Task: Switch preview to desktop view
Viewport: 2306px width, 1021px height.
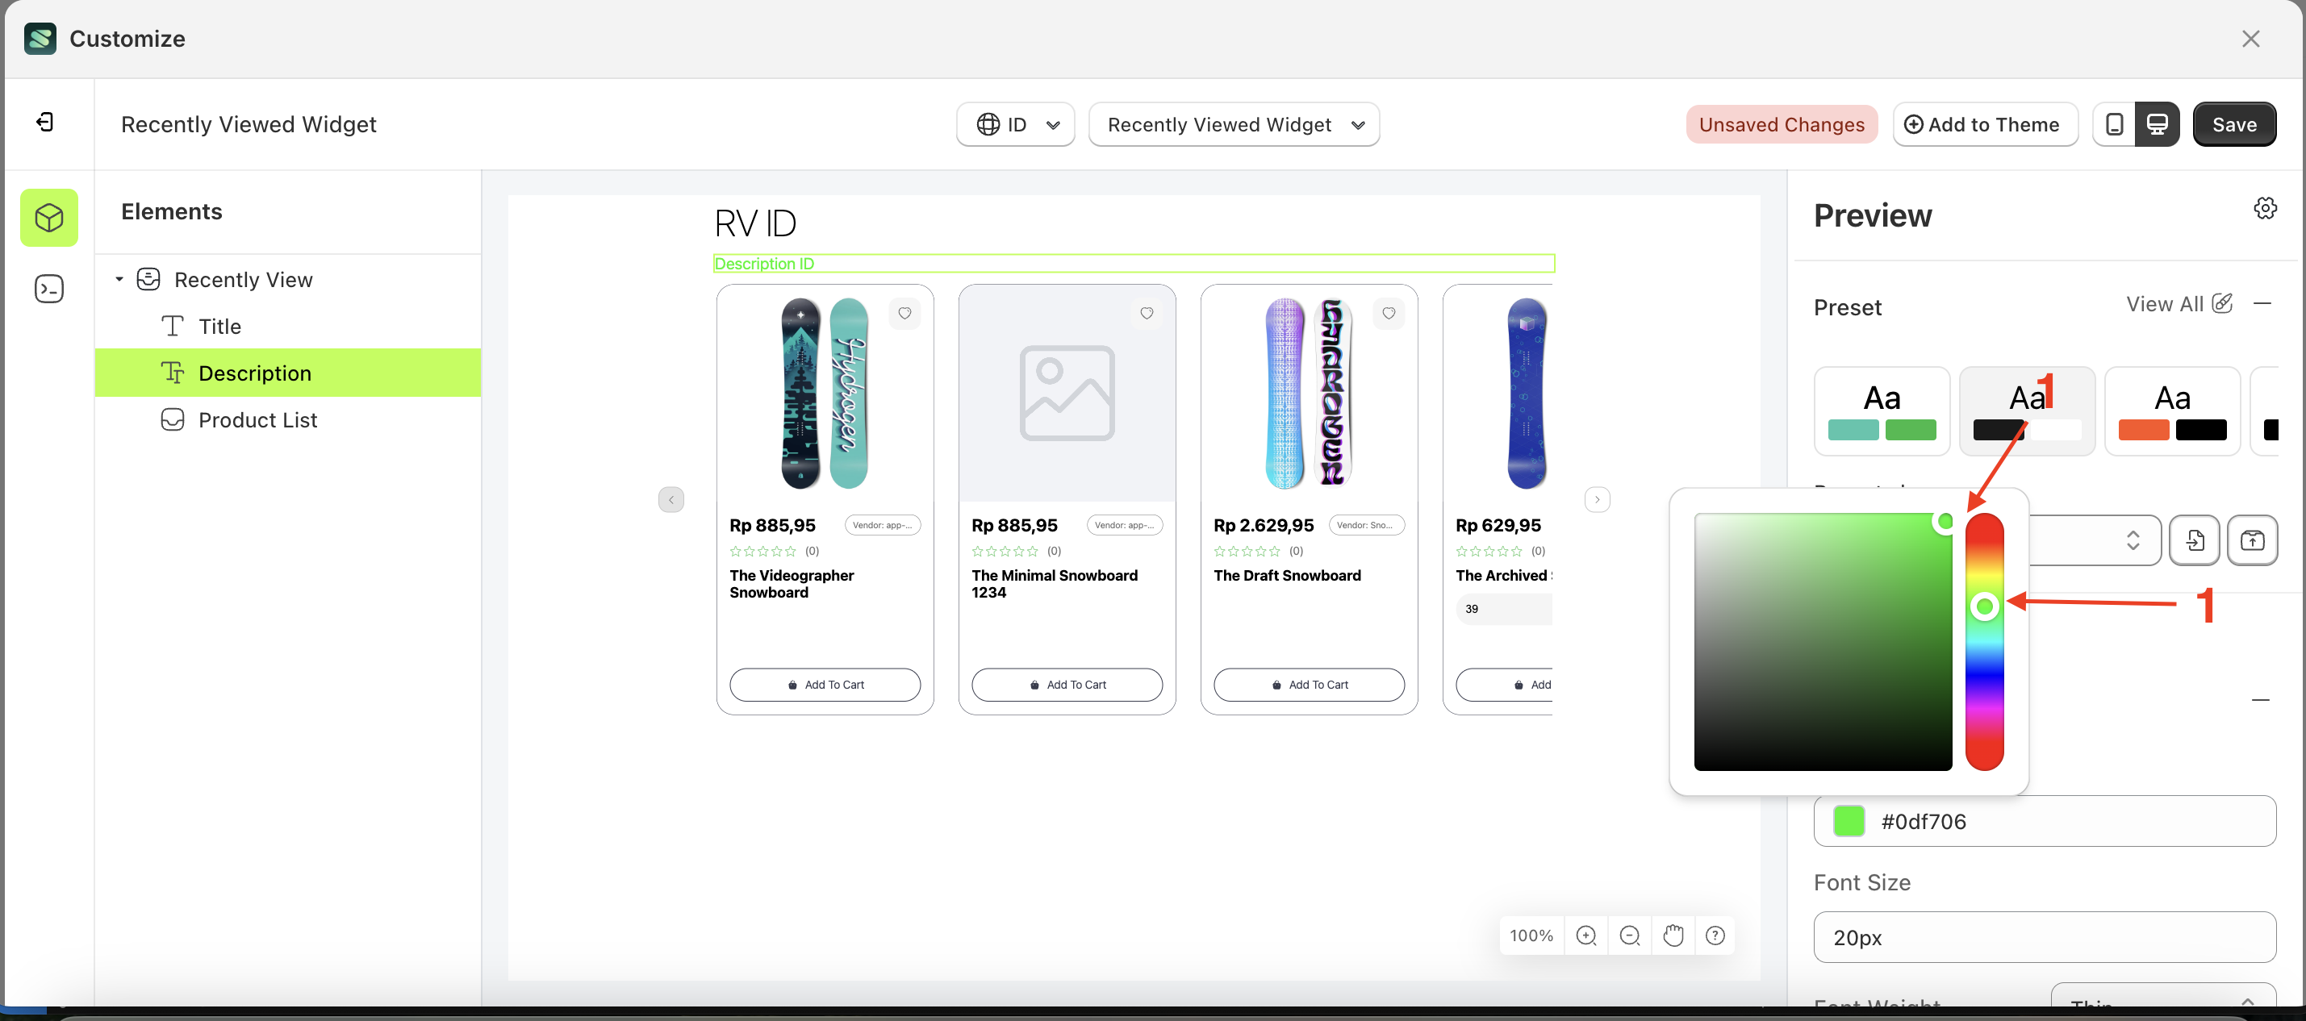Action: 2158,123
